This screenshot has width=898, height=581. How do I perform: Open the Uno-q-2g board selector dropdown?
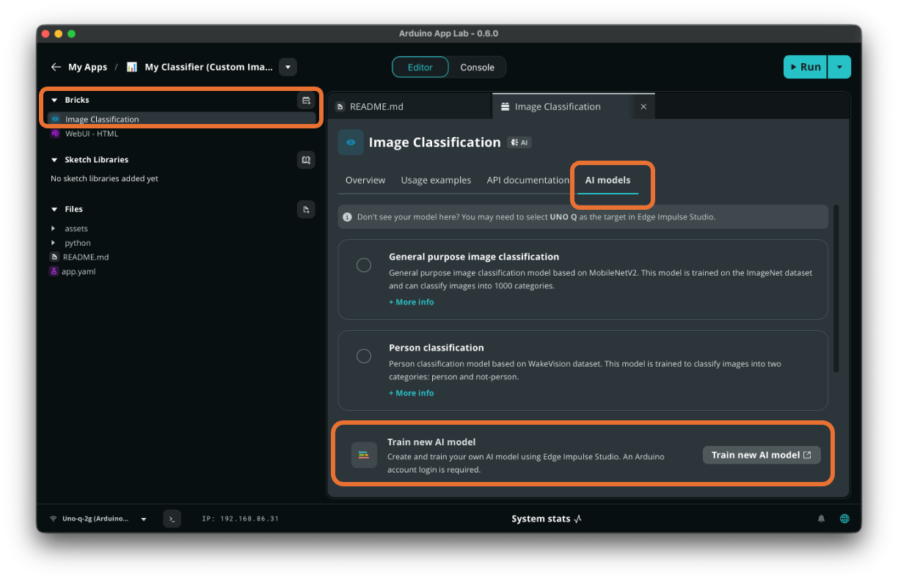[144, 519]
